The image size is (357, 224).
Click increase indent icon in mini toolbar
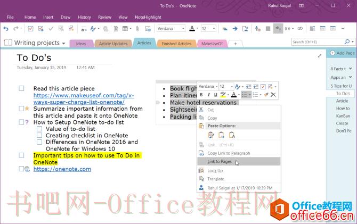(256, 87)
